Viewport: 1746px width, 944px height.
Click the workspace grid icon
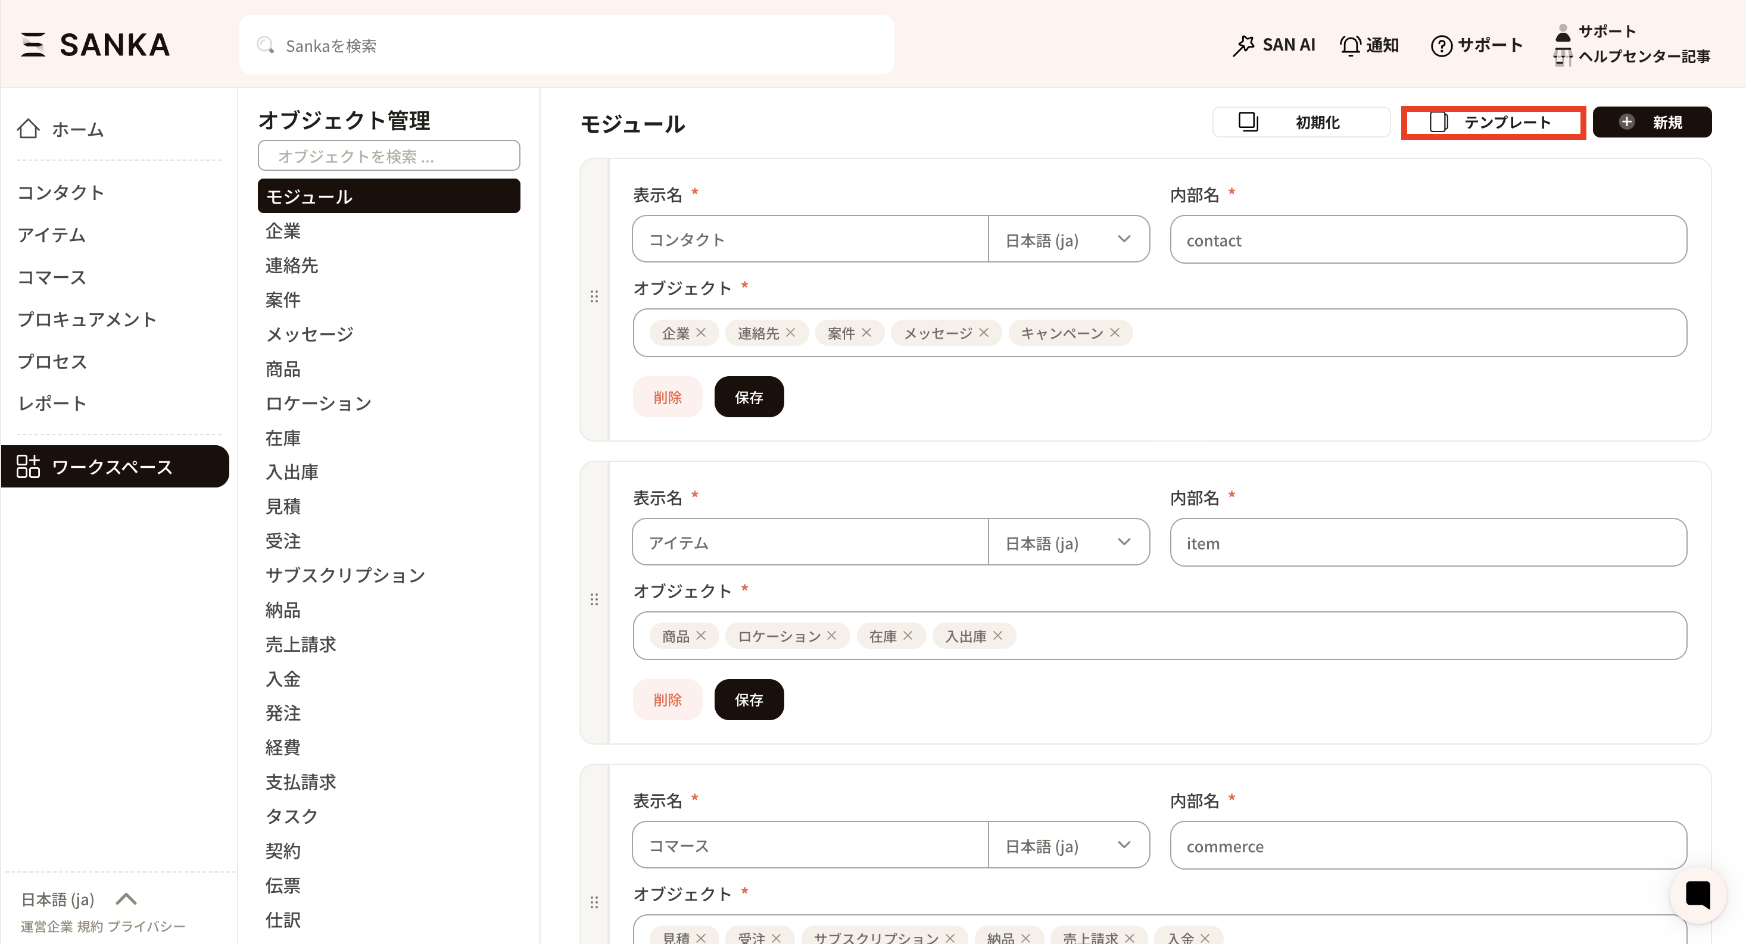pos(29,466)
